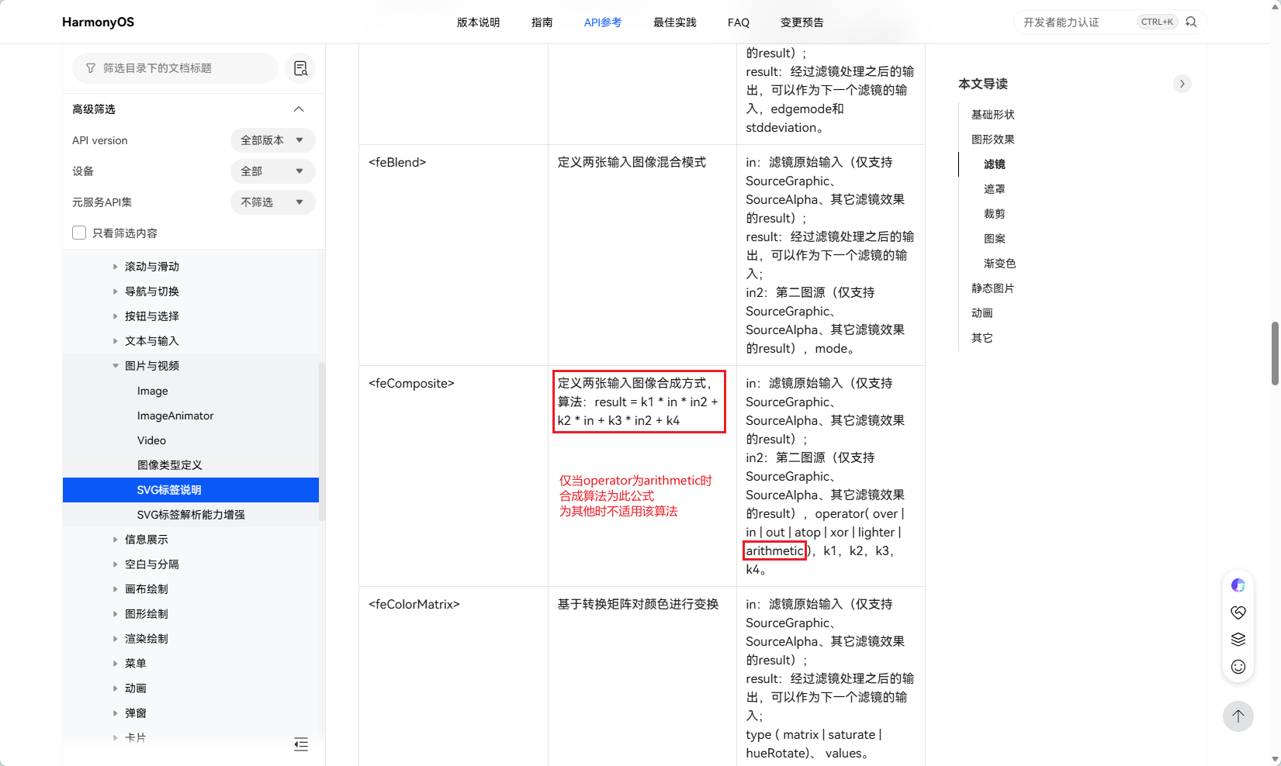Expand the 图形绘制 tree node
The height and width of the screenshot is (766, 1281).
tap(115, 614)
